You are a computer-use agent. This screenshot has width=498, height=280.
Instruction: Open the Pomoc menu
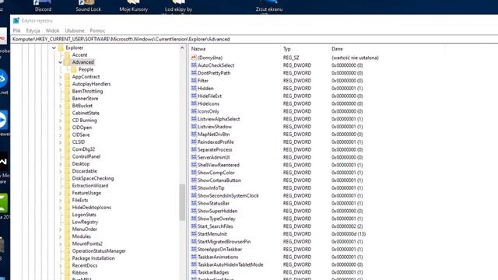click(97, 30)
